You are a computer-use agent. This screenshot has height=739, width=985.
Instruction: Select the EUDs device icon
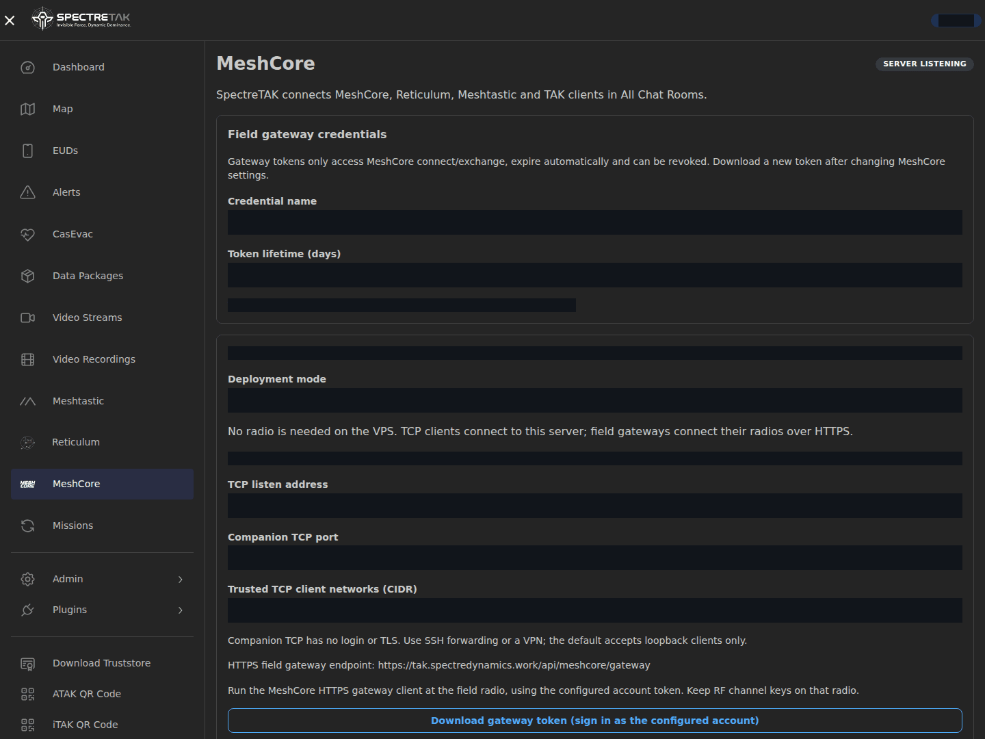[27, 151]
